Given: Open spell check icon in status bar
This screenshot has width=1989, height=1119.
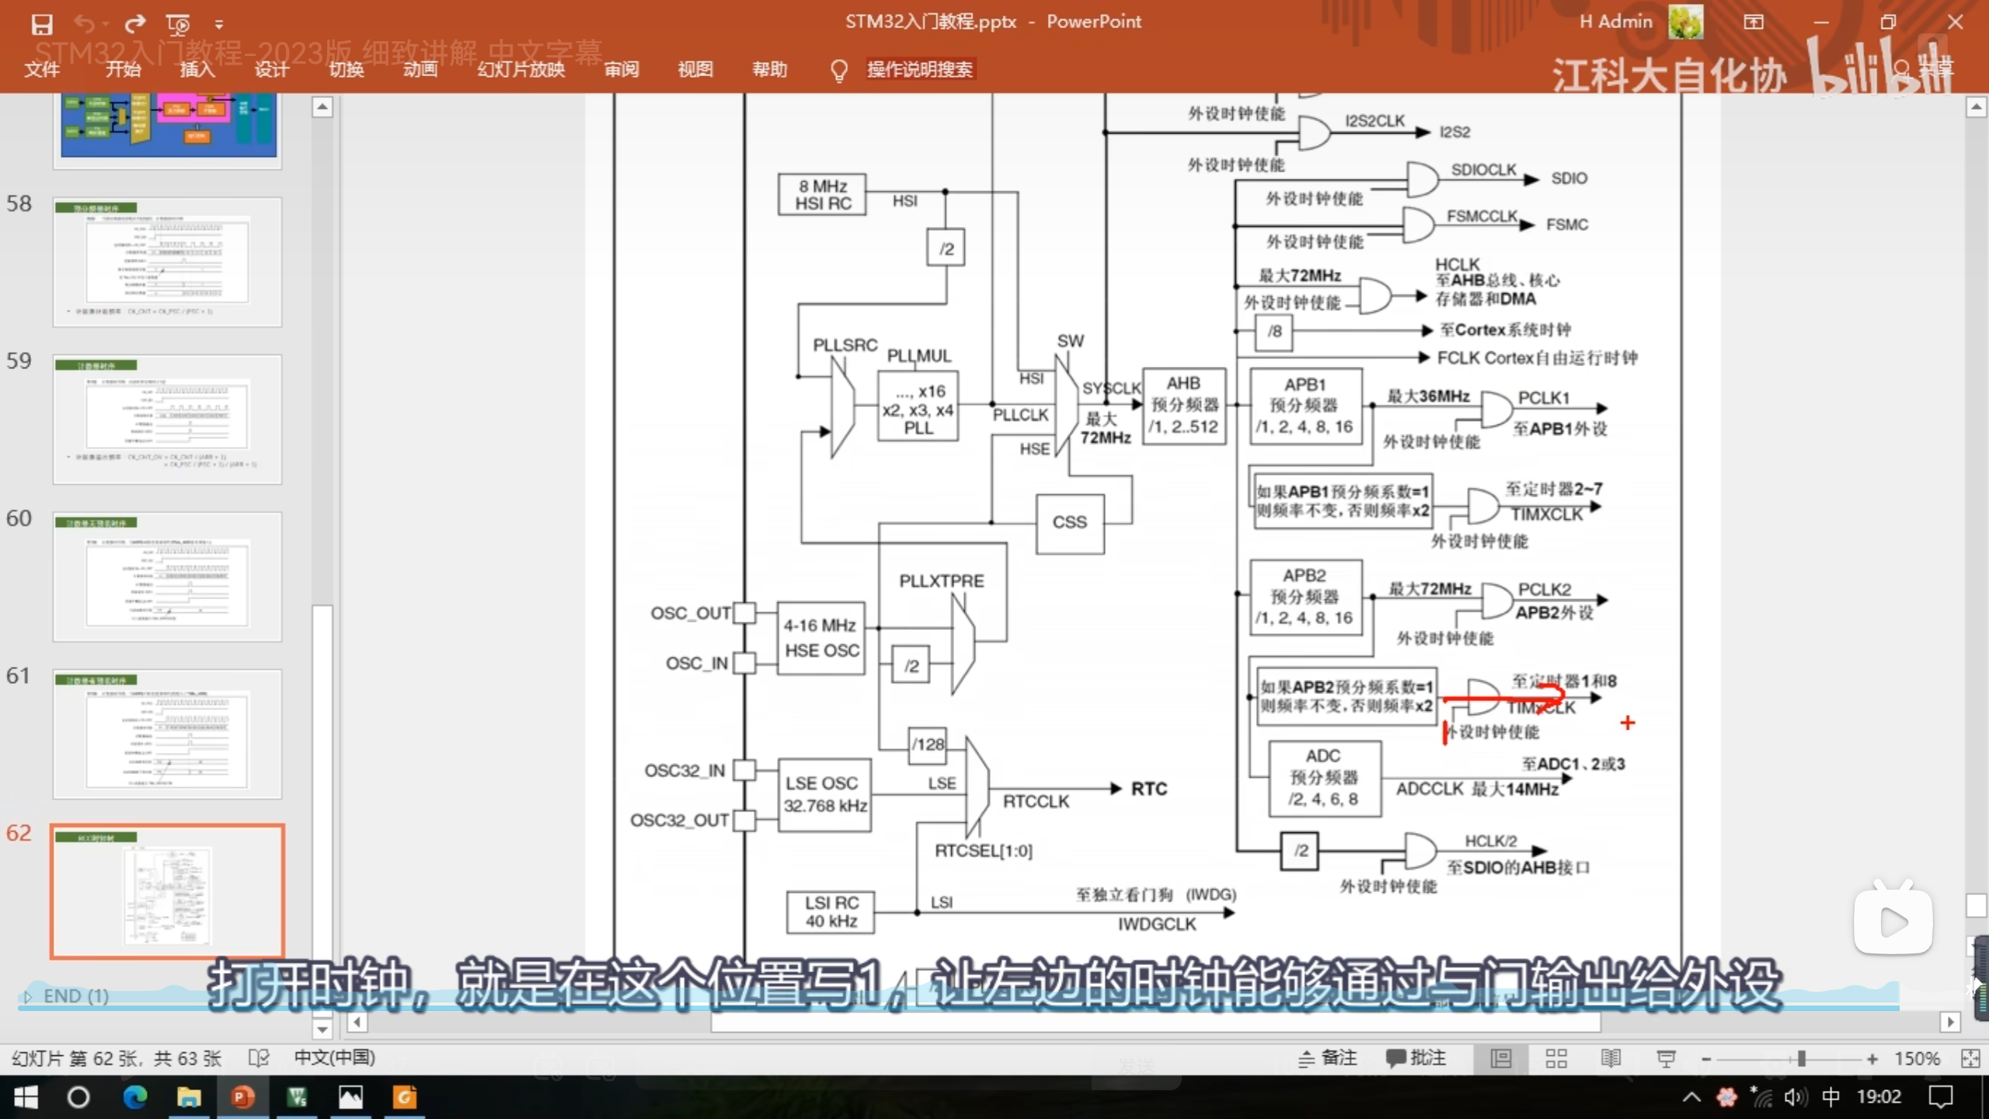Looking at the screenshot, I should click(258, 1058).
